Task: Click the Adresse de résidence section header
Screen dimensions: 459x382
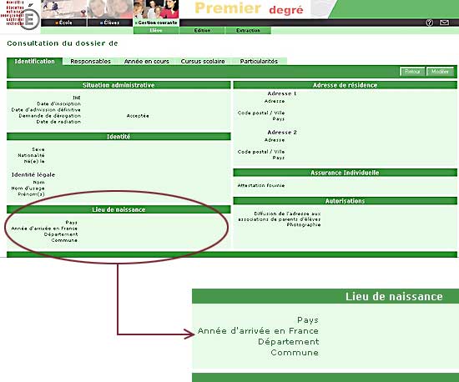Action: coord(345,85)
